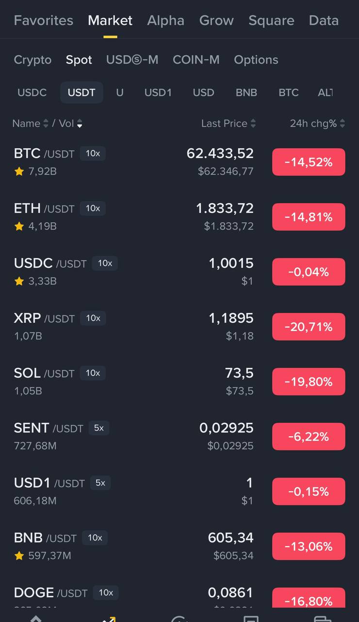Screen dimensions: 359x622
Task: Tap the BTC favorite star icon
Action: click(x=19, y=171)
